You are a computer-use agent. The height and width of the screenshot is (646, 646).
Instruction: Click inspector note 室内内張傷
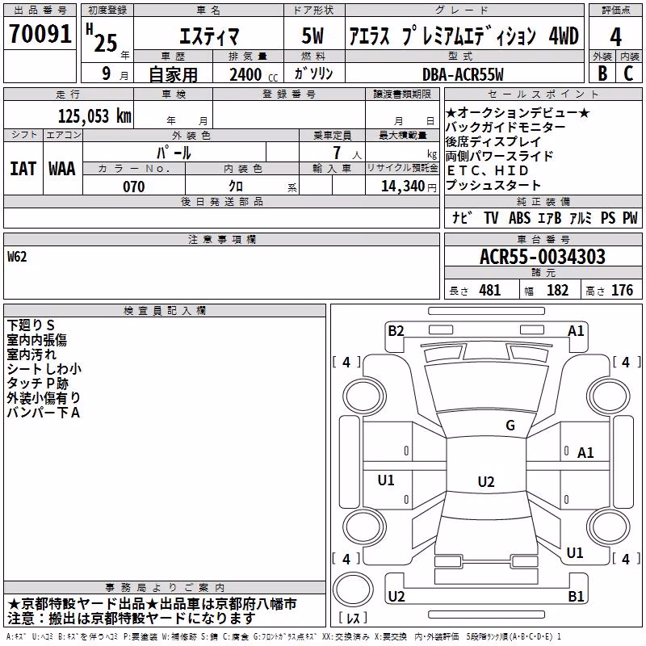36,340
